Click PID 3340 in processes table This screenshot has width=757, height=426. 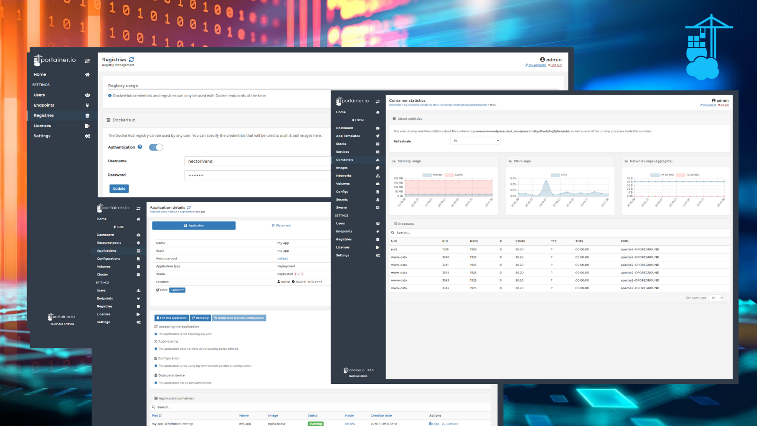click(446, 257)
